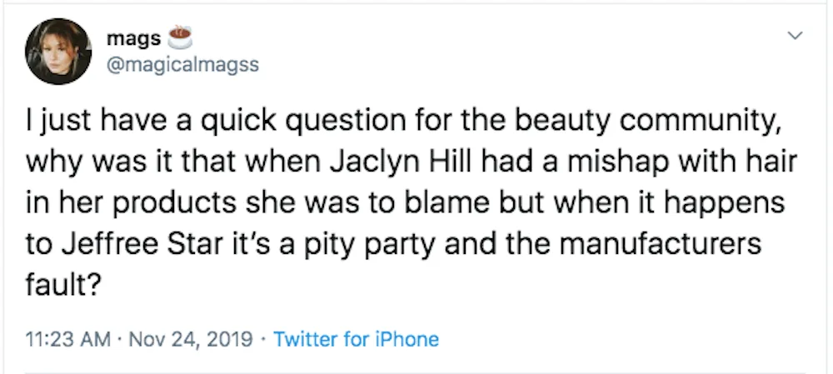Click the bowl emoji beside mags

(x=180, y=37)
